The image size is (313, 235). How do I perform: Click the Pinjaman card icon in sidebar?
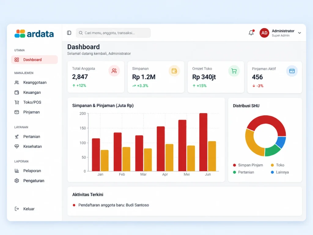pos(17,112)
